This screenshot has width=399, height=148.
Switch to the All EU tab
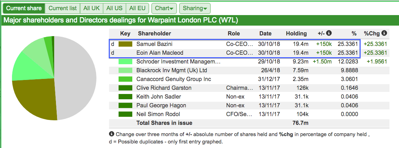[x=138, y=8]
